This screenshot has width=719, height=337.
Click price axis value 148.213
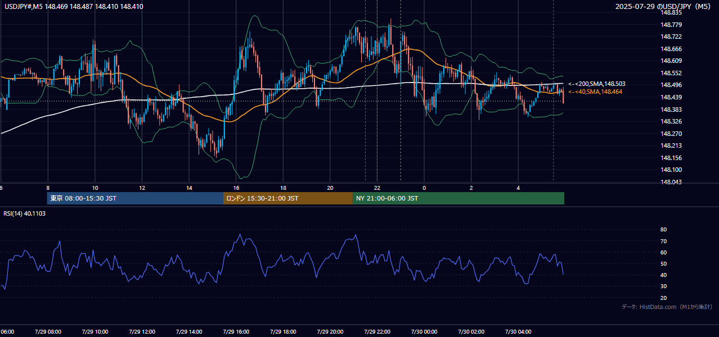[671, 145]
